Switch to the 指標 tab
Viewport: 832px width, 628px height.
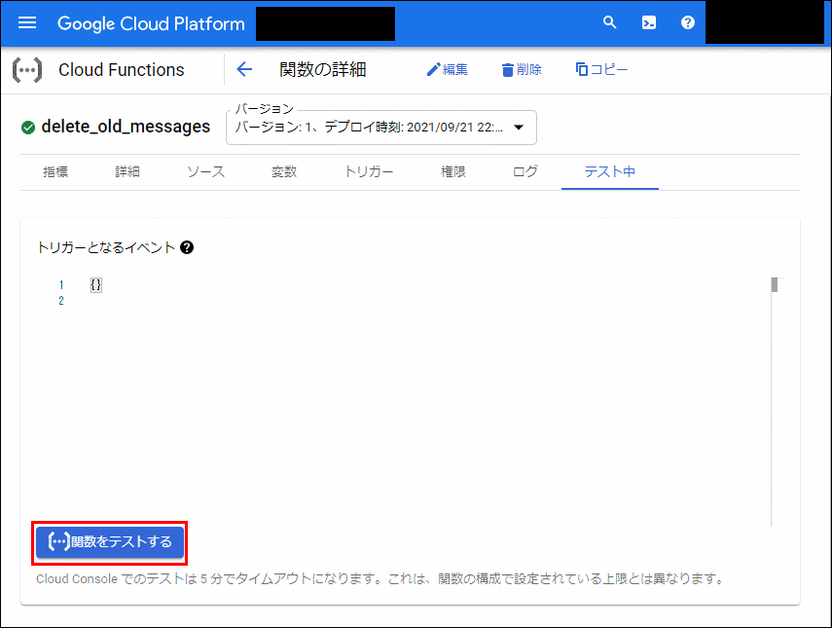(55, 172)
